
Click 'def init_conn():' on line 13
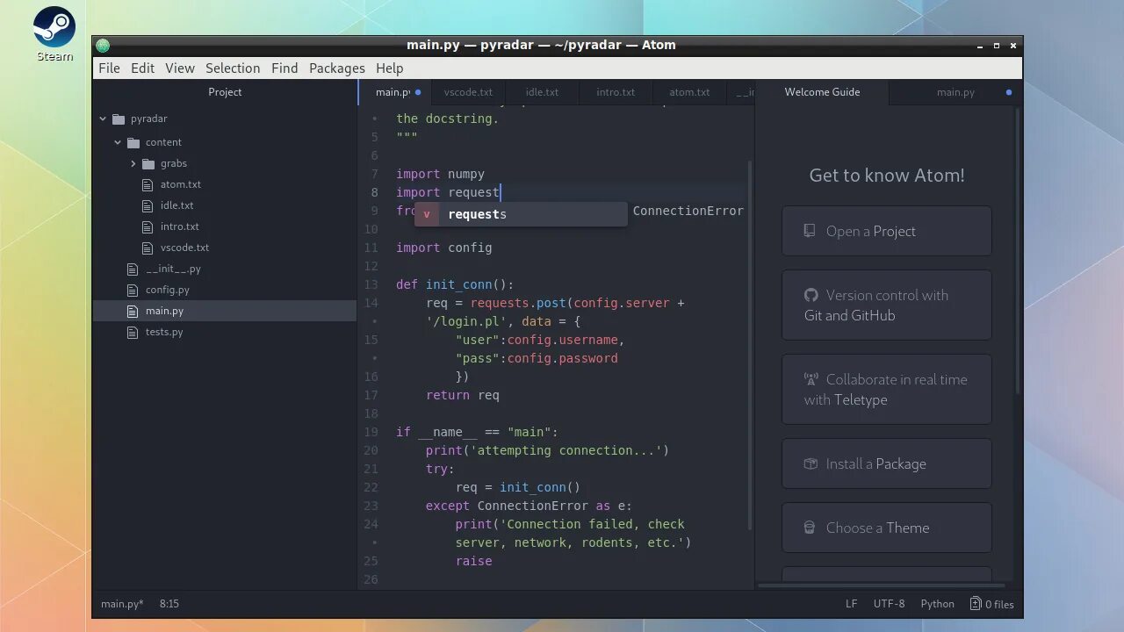(455, 284)
